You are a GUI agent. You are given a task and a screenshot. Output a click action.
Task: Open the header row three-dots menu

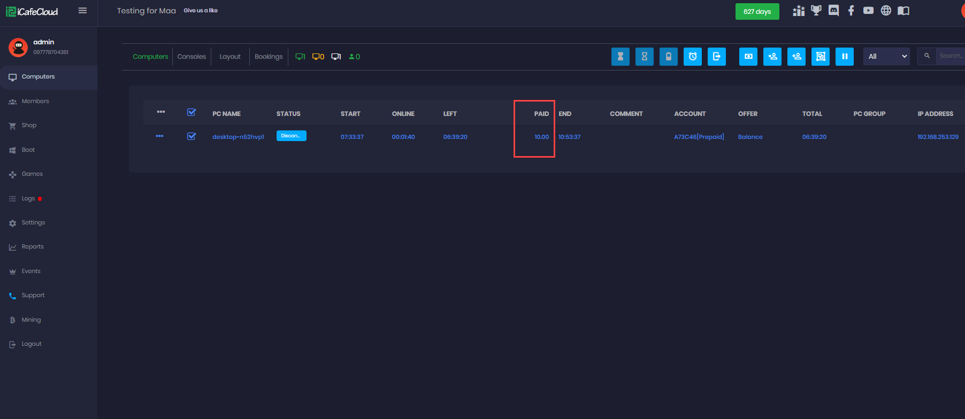(161, 112)
